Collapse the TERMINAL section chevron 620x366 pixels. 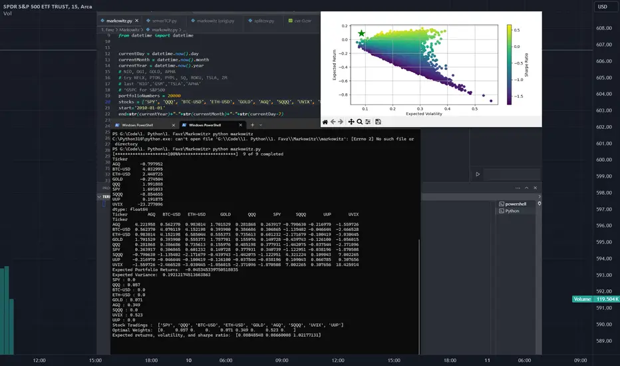pos(99,197)
